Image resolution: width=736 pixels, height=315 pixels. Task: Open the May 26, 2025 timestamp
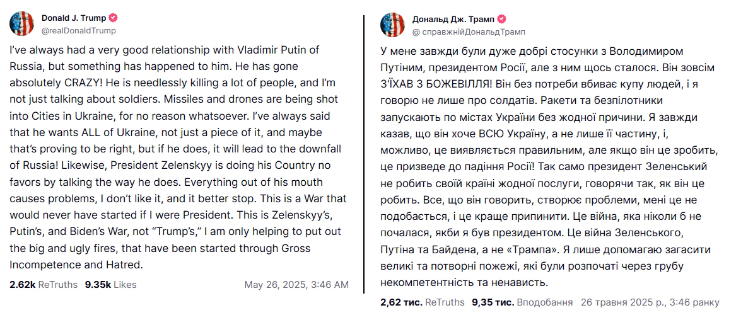(x=296, y=285)
